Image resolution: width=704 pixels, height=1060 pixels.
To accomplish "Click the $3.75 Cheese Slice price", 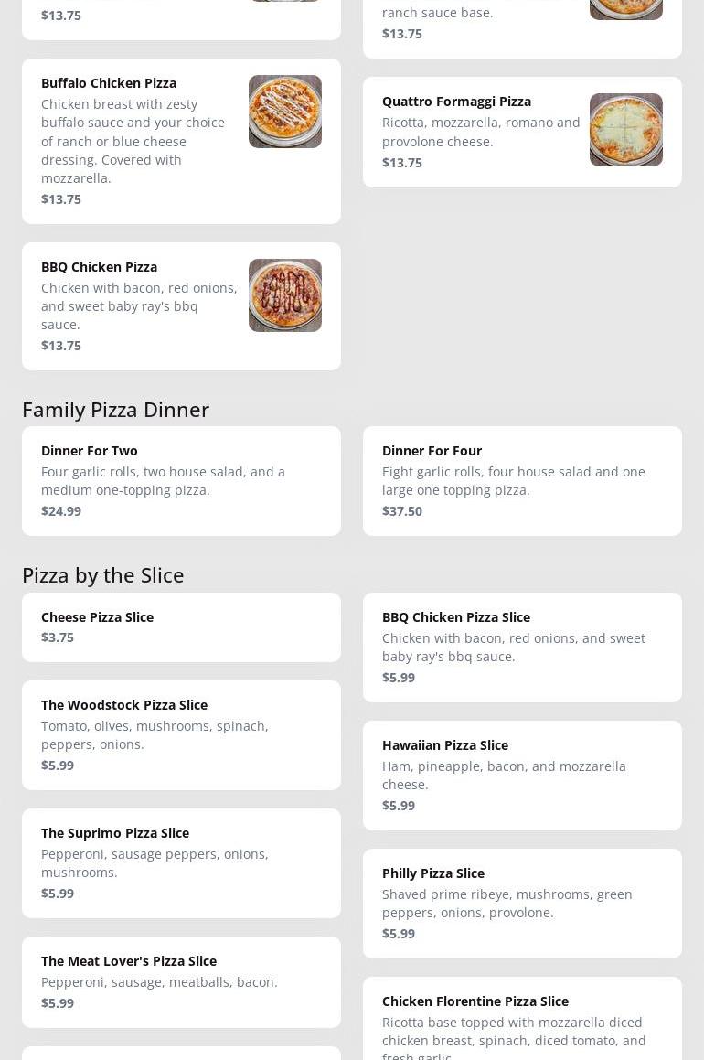I will pyautogui.click(x=58, y=637).
